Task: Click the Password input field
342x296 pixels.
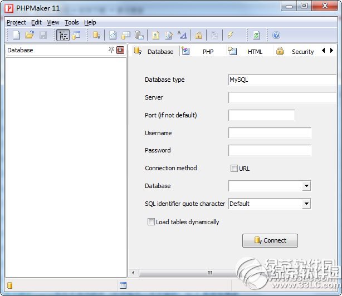Action: (x=270, y=150)
